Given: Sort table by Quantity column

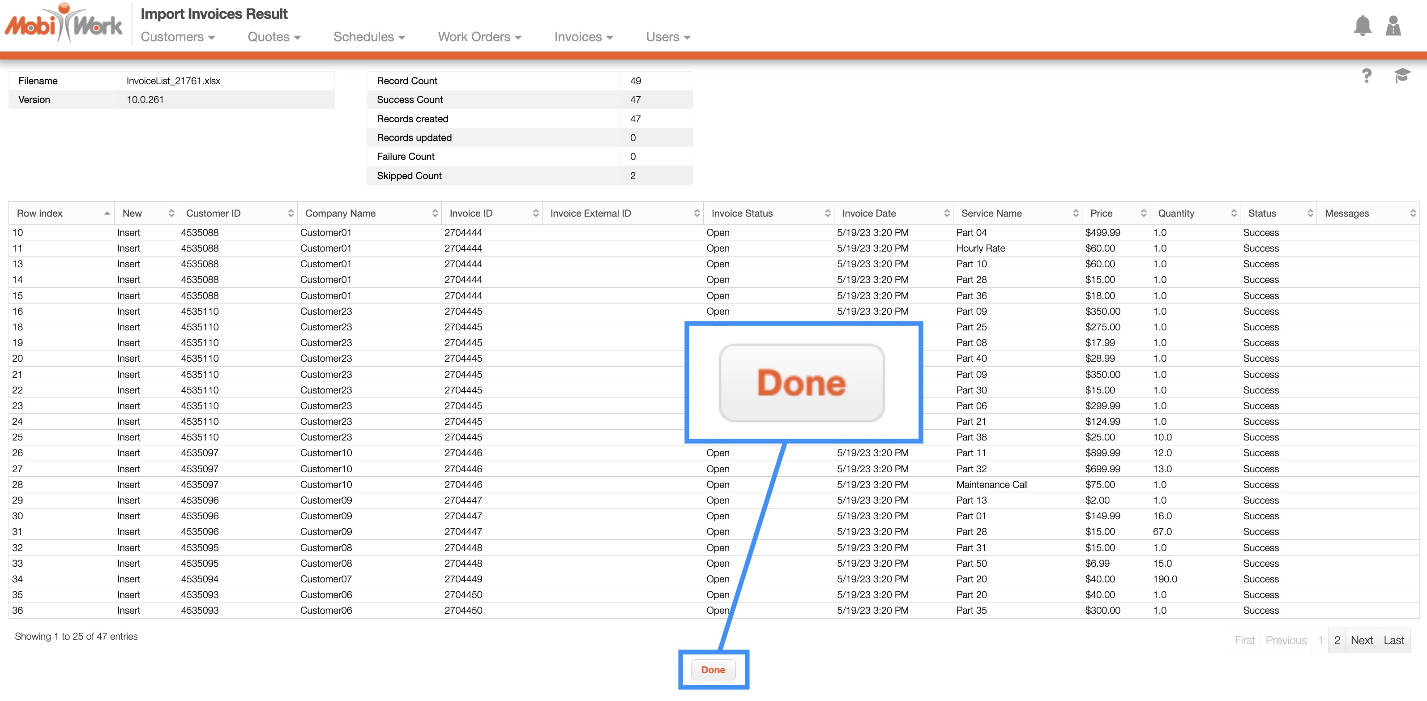Looking at the screenshot, I should 1233,214.
